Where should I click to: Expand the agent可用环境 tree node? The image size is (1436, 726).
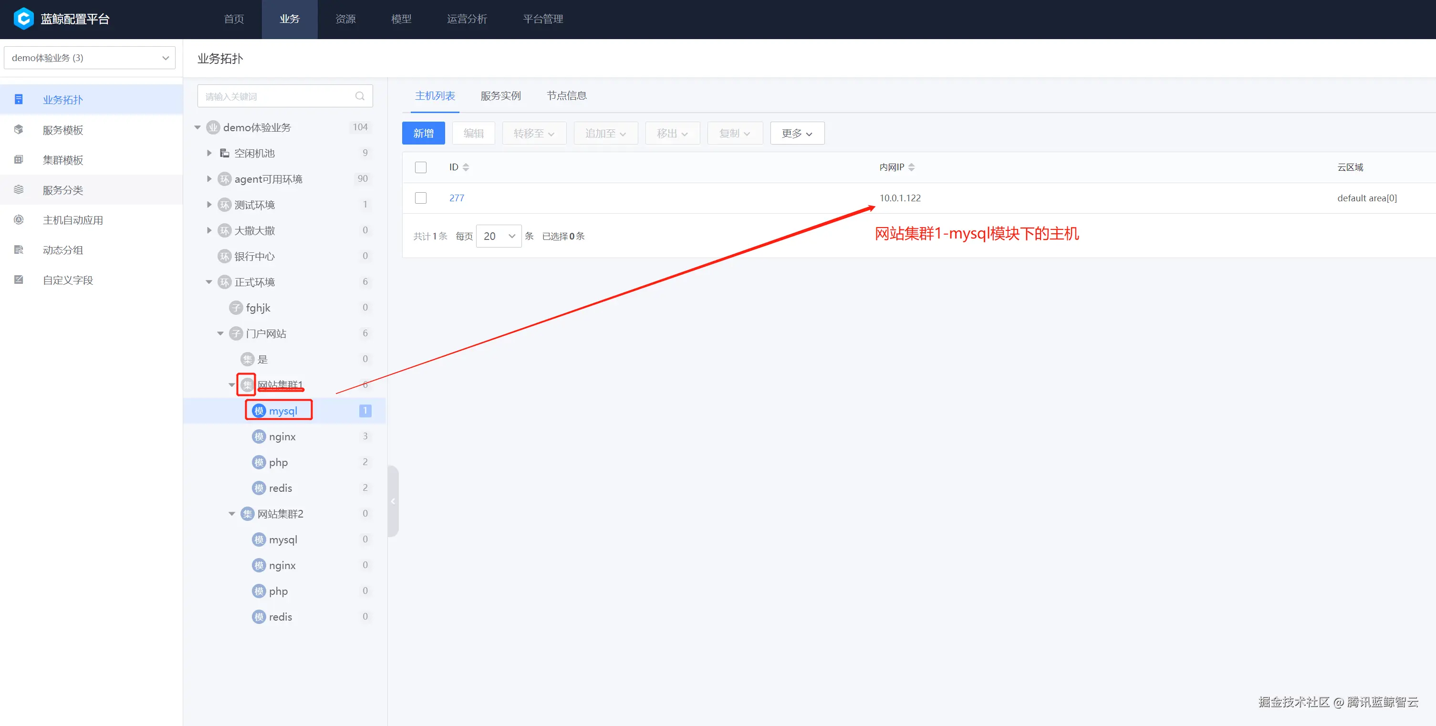(x=209, y=179)
